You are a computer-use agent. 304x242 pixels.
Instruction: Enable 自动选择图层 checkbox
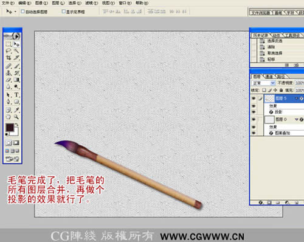(22, 12)
